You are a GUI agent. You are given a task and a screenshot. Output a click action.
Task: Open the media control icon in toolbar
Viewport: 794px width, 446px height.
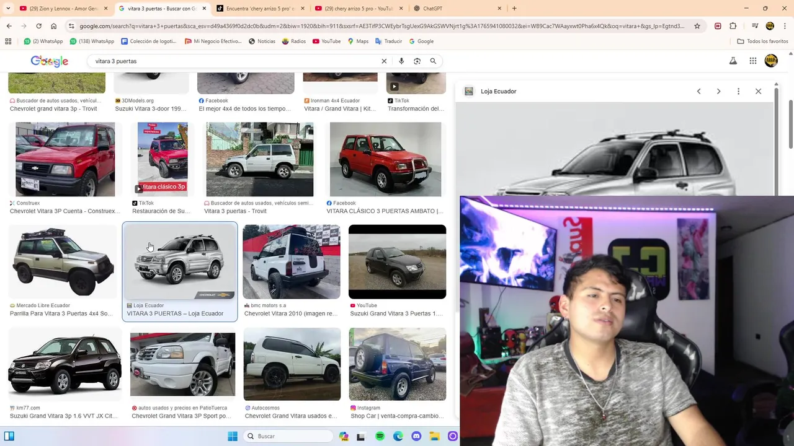pyautogui.click(x=755, y=26)
